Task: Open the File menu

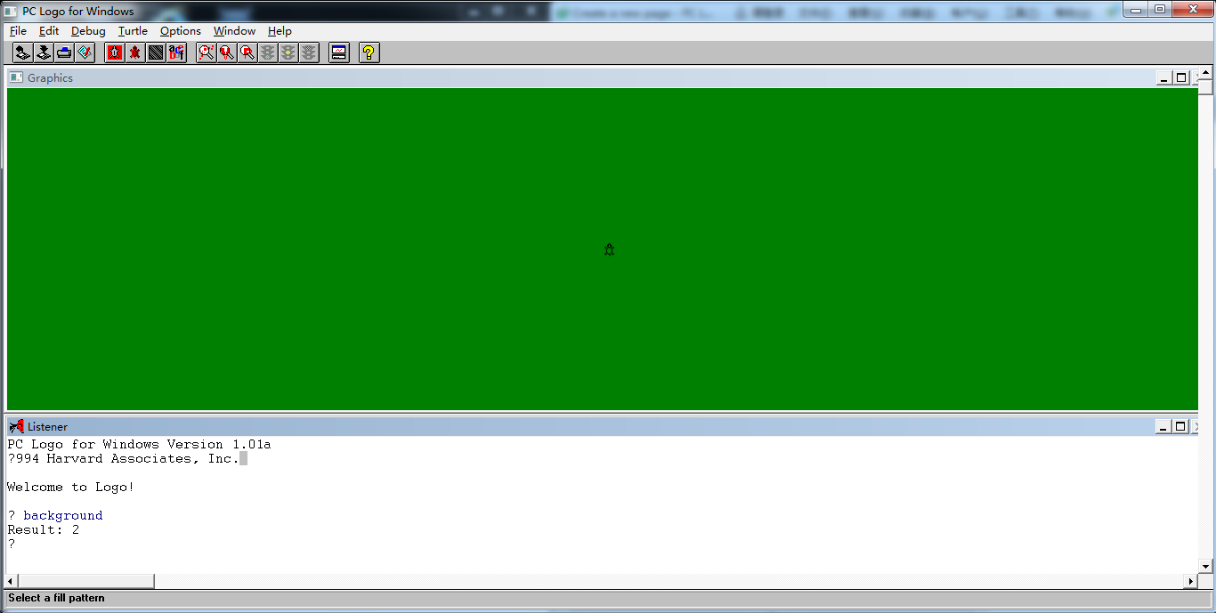Action: 18,30
